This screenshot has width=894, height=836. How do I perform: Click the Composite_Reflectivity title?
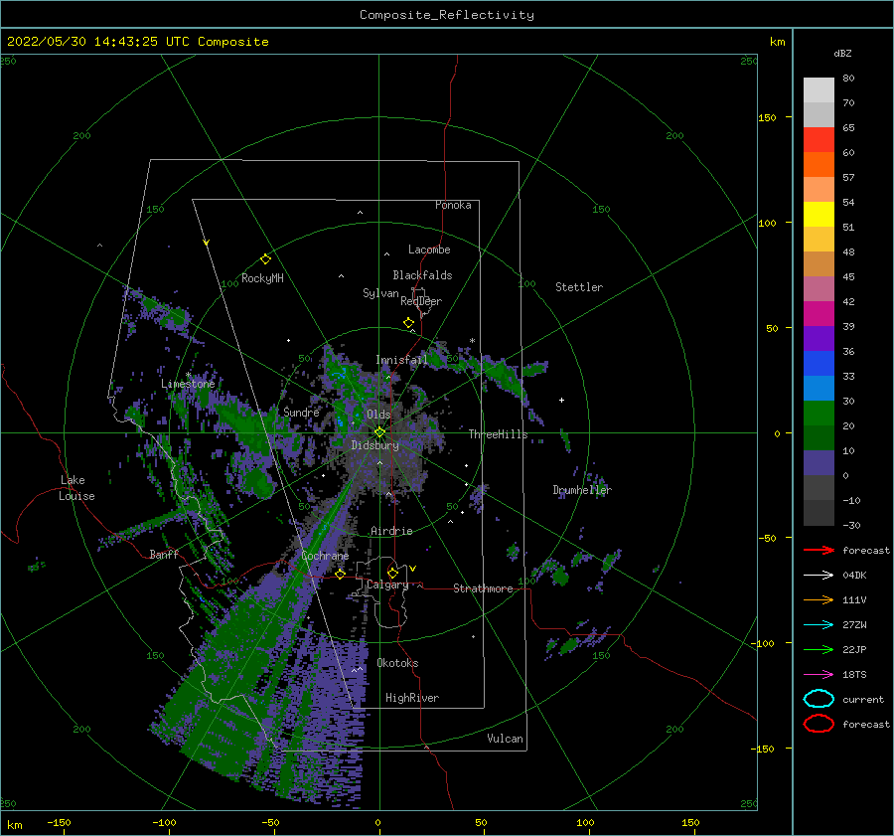[x=447, y=15]
